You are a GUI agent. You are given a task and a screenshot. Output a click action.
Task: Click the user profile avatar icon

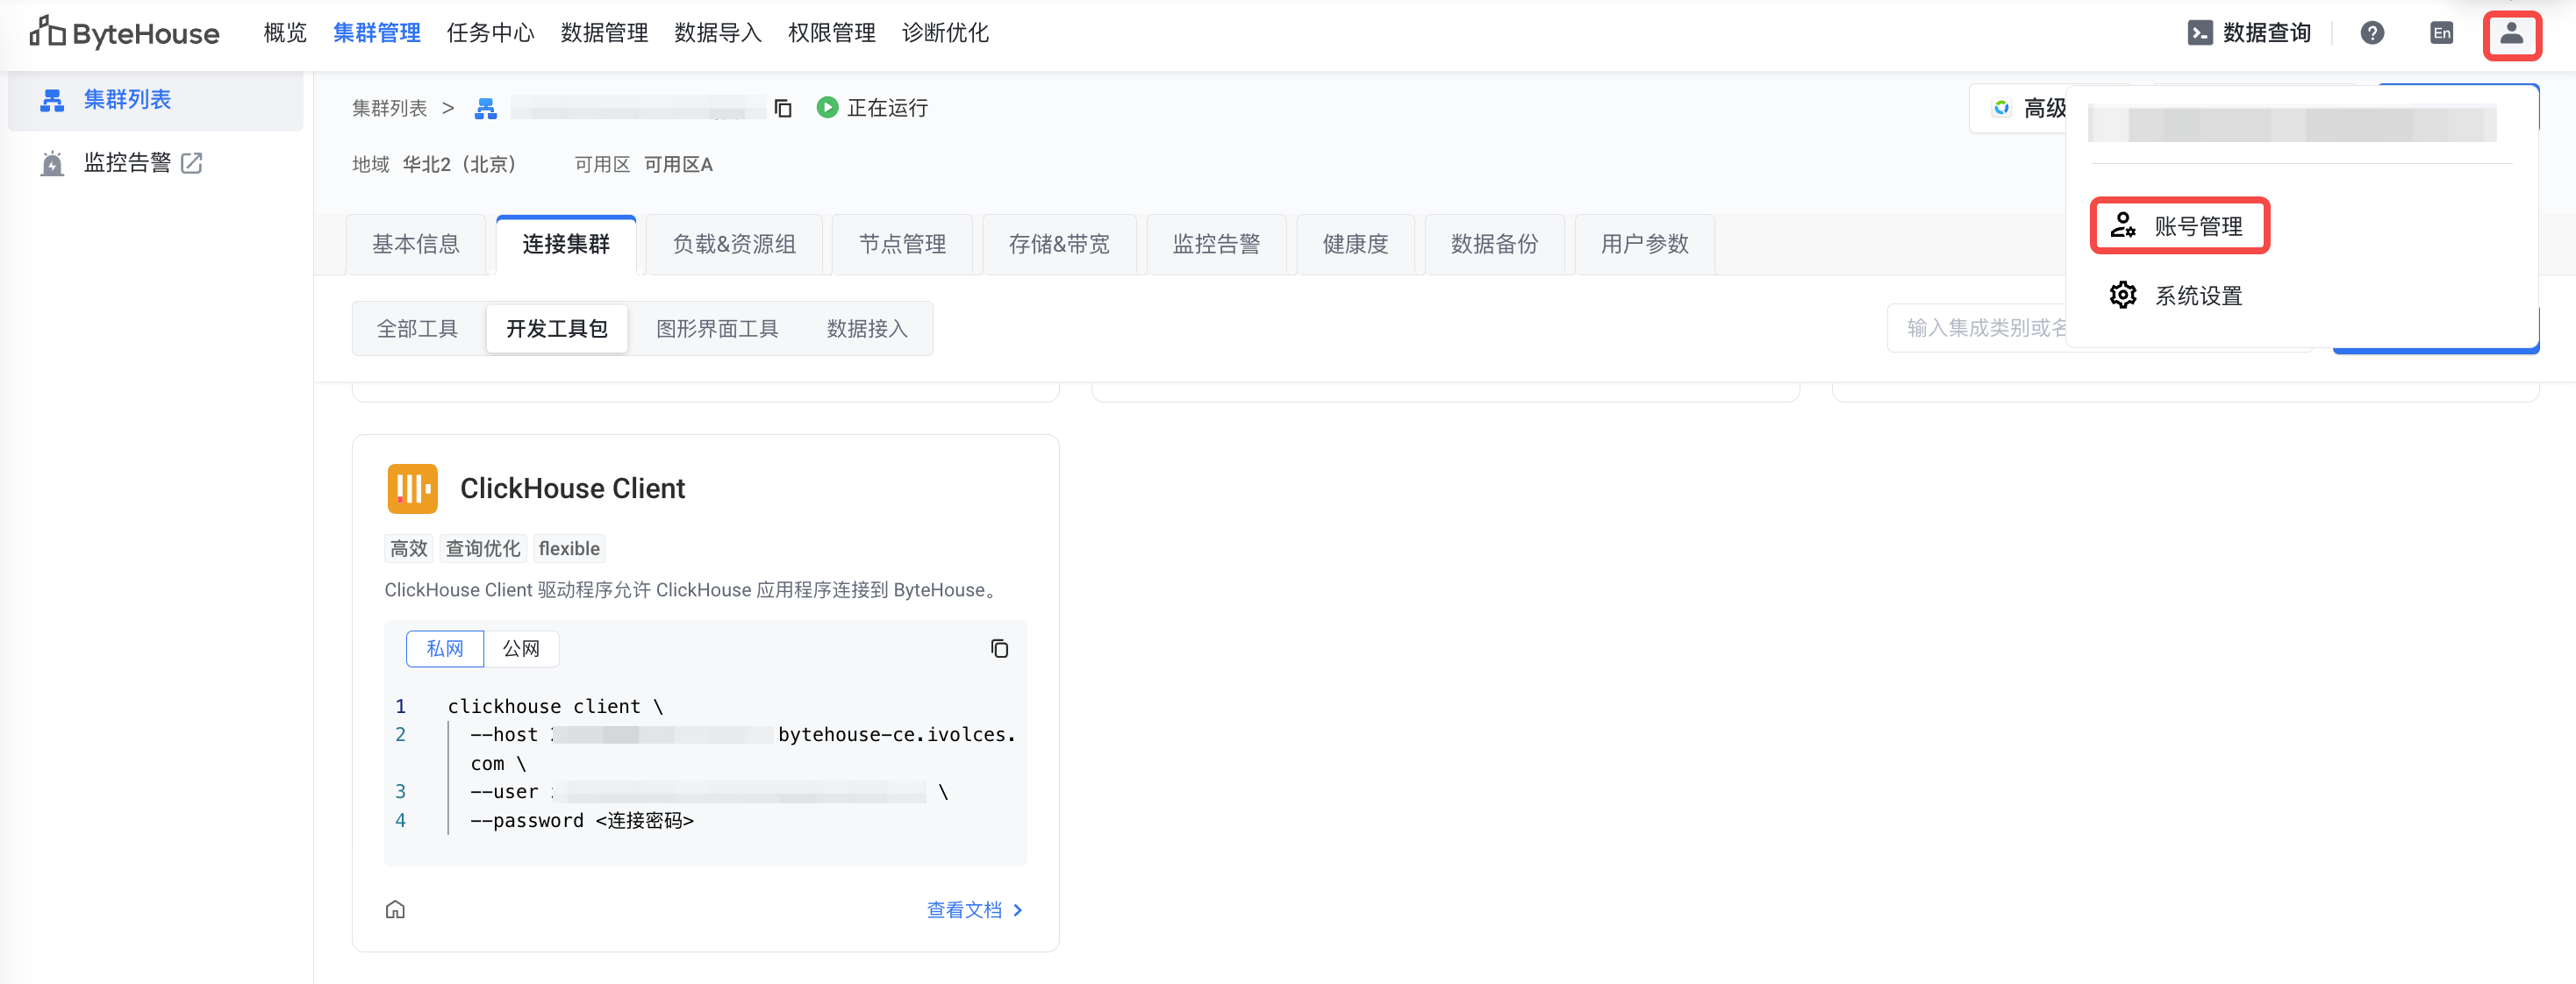click(2511, 34)
